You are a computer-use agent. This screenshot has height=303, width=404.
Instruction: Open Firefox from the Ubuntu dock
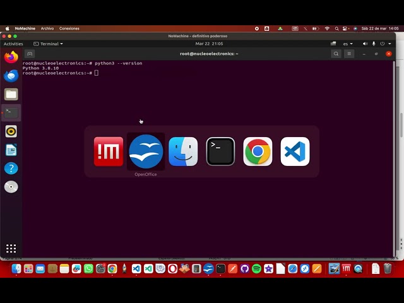click(11, 57)
